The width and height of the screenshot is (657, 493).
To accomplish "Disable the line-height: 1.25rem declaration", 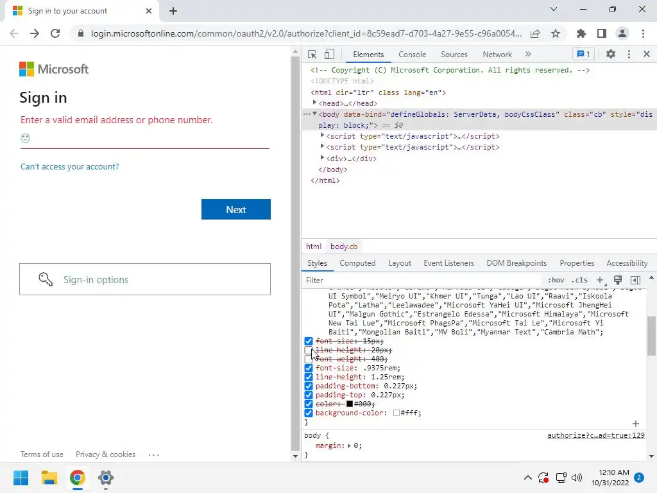I will coord(309,377).
